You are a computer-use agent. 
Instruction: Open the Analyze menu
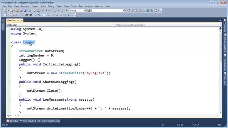pyautogui.click(x=89, y=6)
